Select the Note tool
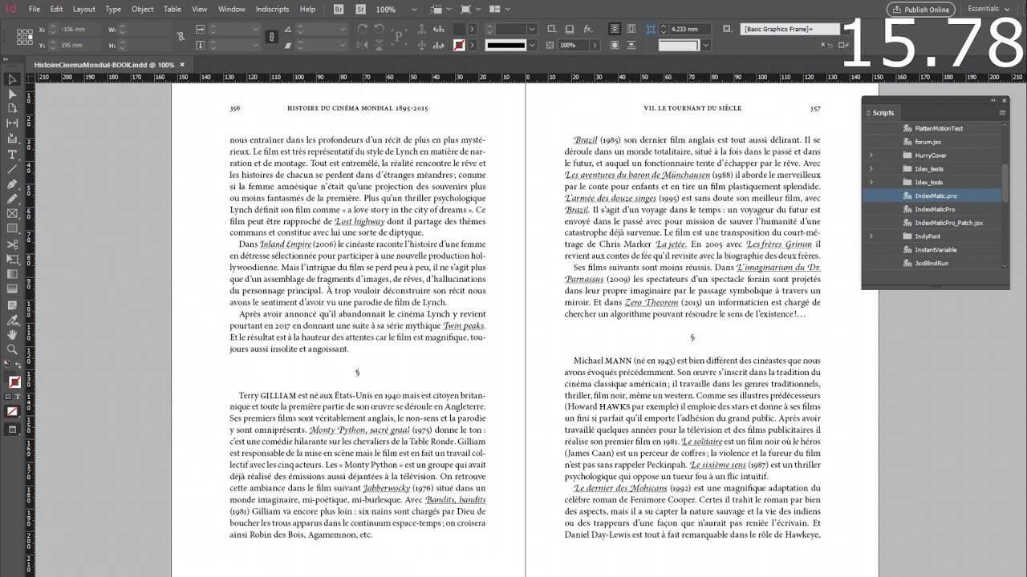This screenshot has height=577, width=1027. point(12,305)
